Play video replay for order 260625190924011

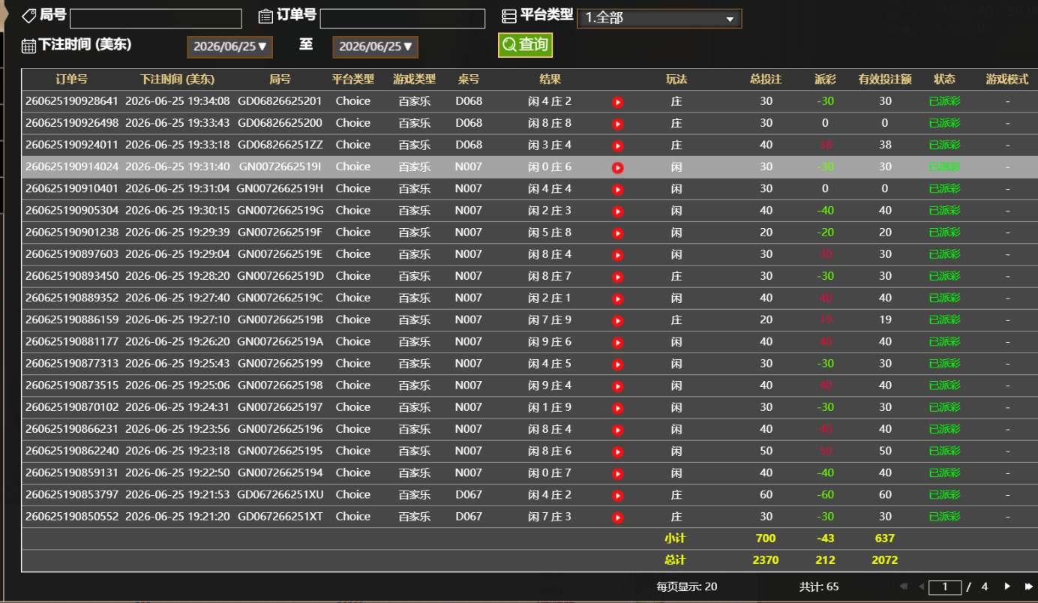618,145
